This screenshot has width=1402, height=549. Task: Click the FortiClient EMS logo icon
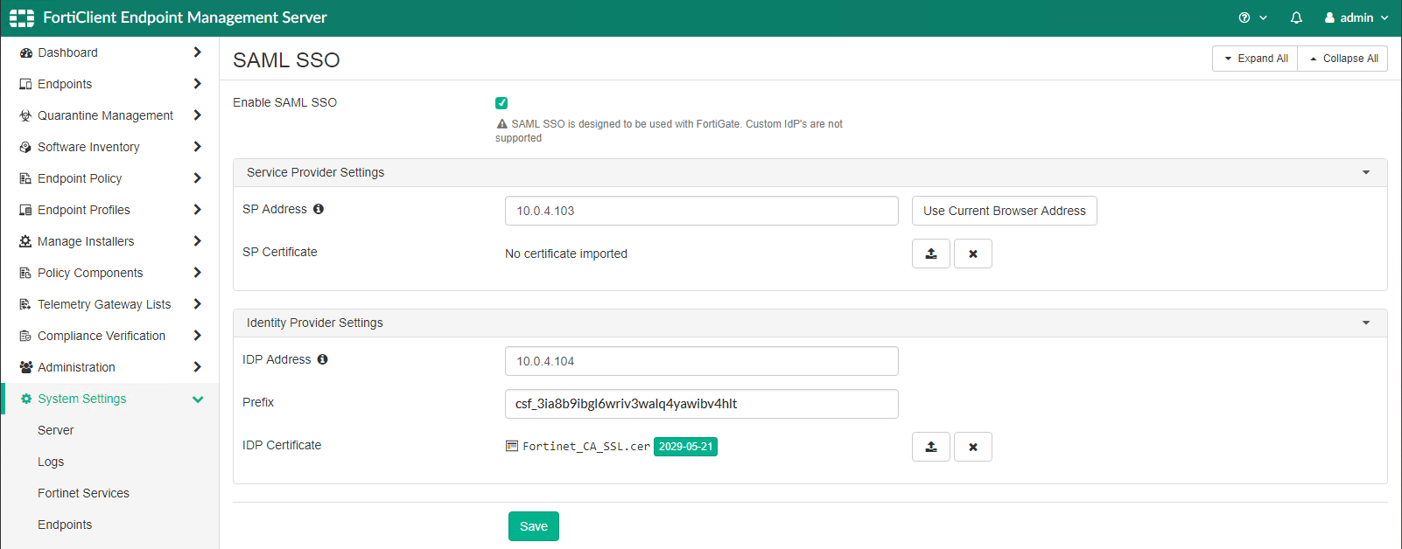pos(22,17)
